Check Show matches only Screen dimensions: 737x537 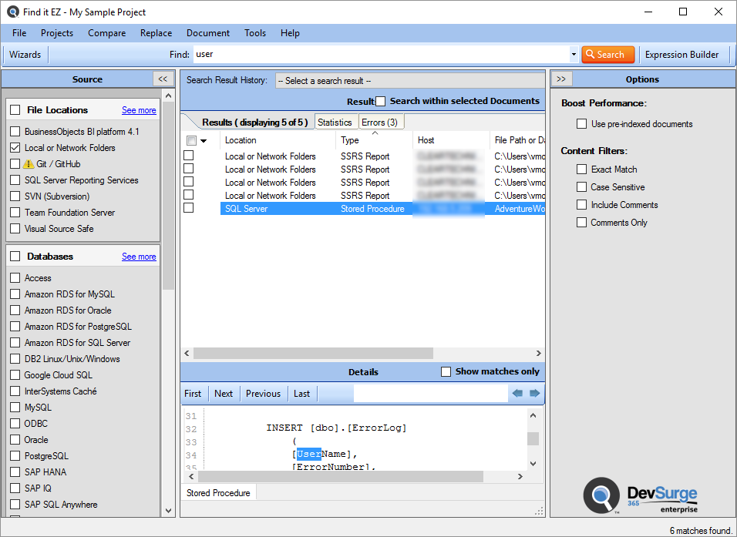pos(446,371)
